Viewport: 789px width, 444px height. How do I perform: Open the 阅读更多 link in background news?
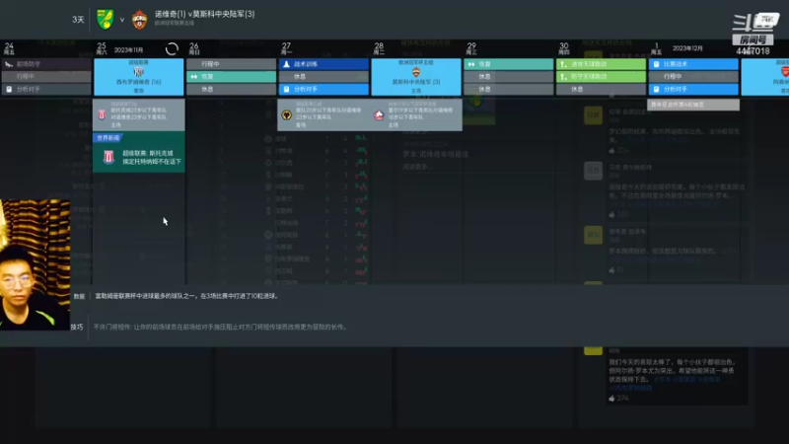(417, 167)
